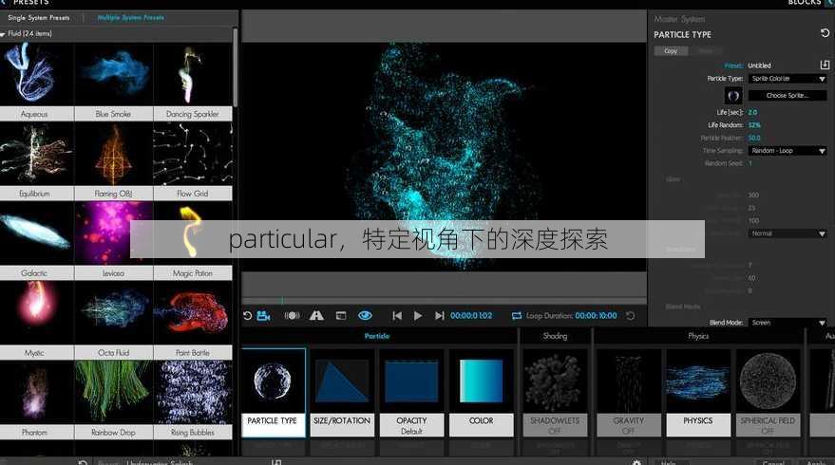Switch to Multiple System Presets tab

coord(130,18)
